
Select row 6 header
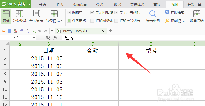click(5, 58)
